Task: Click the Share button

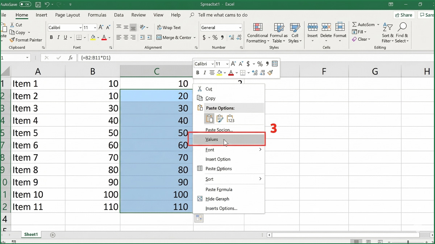Action: click(x=404, y=15)
